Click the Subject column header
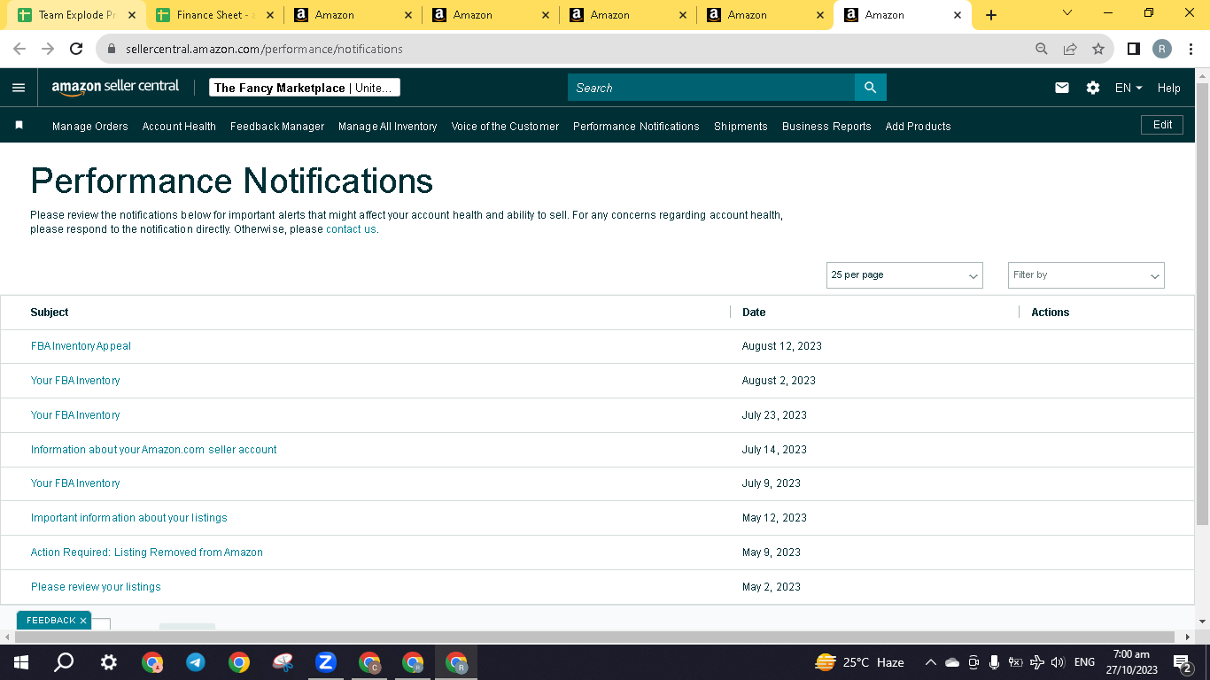 point(50,313)
